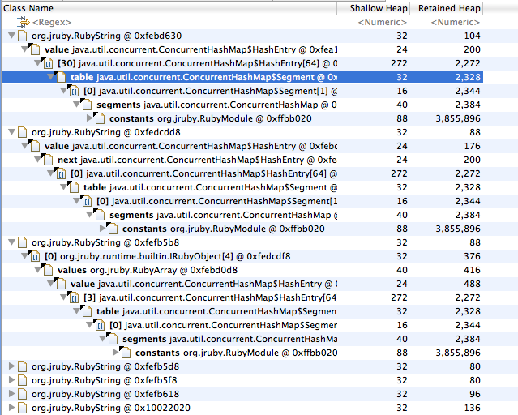518x415 pixels.
Task: Click object icon of RubyString @ 0xfebd630
Action: pyautogui.click(x=22, y=36)
